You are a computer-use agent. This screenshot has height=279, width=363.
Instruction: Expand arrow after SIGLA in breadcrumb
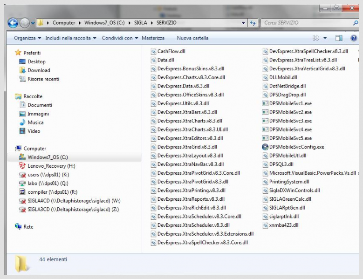[x=152, y=23]
